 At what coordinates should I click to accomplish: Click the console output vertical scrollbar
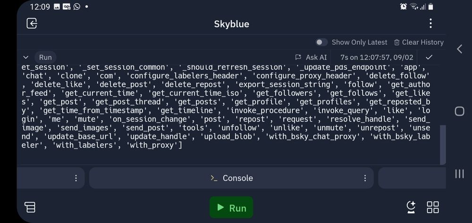coord(443,145)
